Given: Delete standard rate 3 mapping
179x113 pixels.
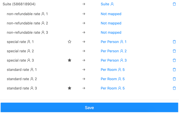Looking at the screenshot, I should click(x=174, y=88).
